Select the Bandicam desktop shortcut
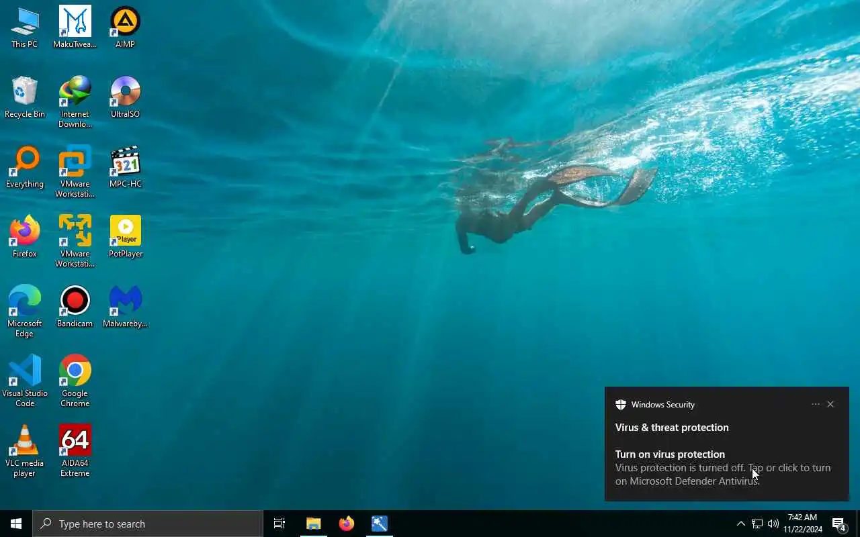The width and height of the screenshot is (860, 537). [x=75, y=307]
